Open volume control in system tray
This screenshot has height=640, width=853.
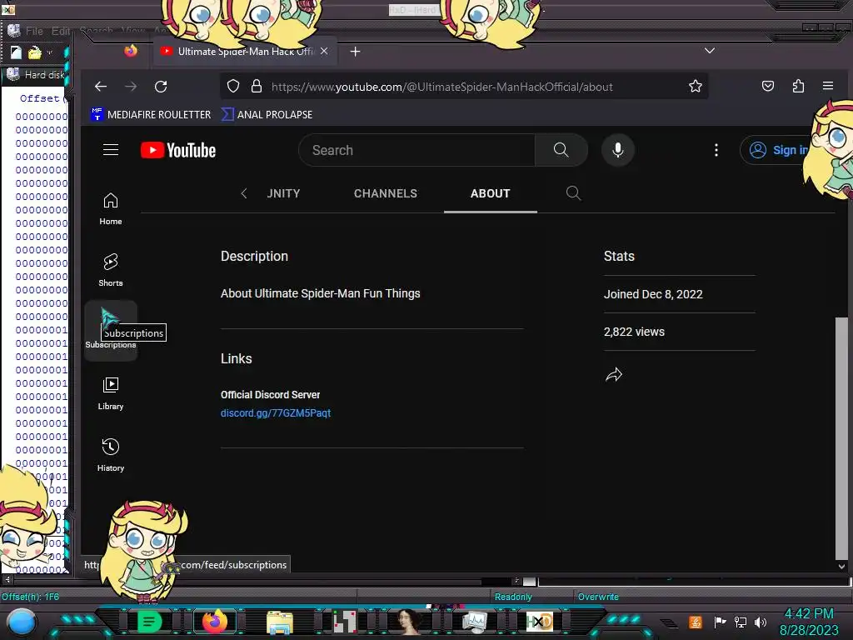(x=761, y=622)
